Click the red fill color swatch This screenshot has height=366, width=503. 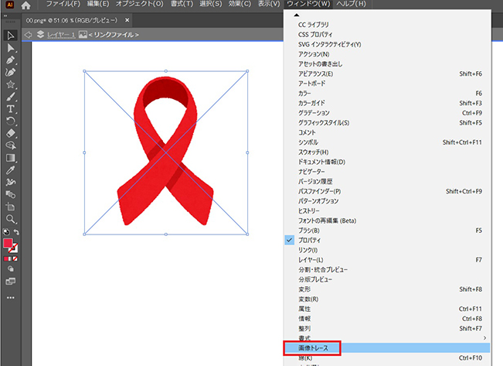8,244
